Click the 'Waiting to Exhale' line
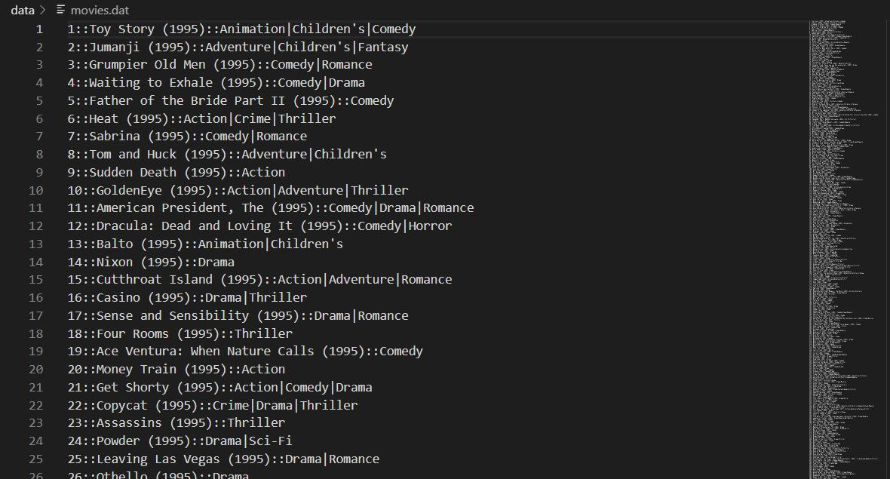890x479 pixels. coord(216,83)
